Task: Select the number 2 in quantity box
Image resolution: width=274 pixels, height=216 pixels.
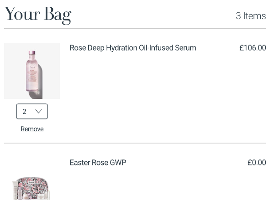Action: 25,111
